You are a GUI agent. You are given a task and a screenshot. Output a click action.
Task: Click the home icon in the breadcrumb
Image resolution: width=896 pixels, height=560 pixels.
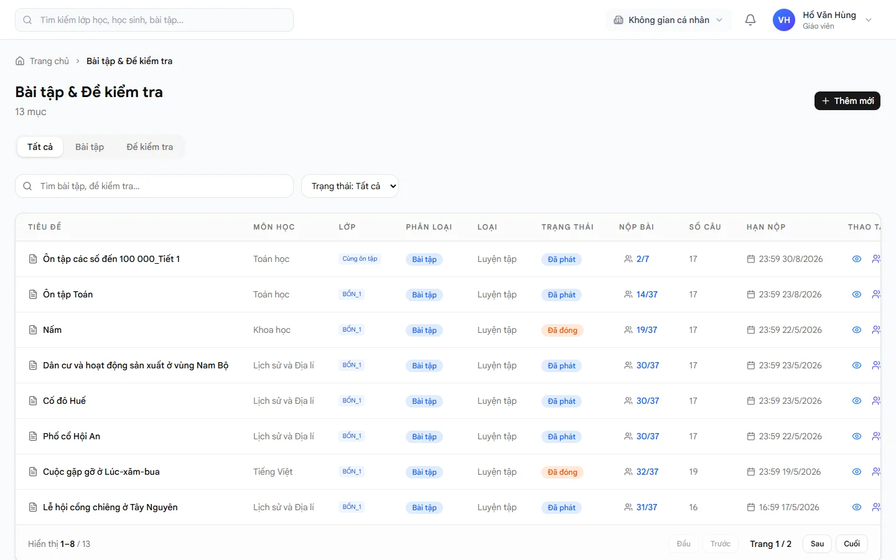pos(20,61)
